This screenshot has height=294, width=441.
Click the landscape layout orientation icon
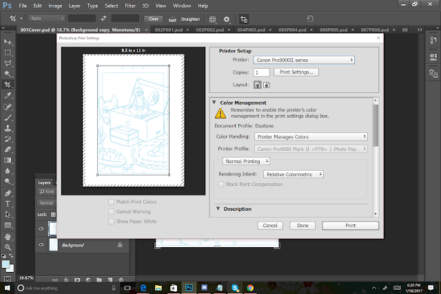tap(267, 84)
